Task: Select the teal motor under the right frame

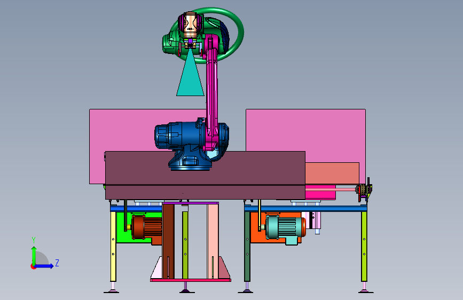Action: pos(286,227)
